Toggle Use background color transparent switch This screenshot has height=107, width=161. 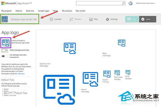(5, 56)
